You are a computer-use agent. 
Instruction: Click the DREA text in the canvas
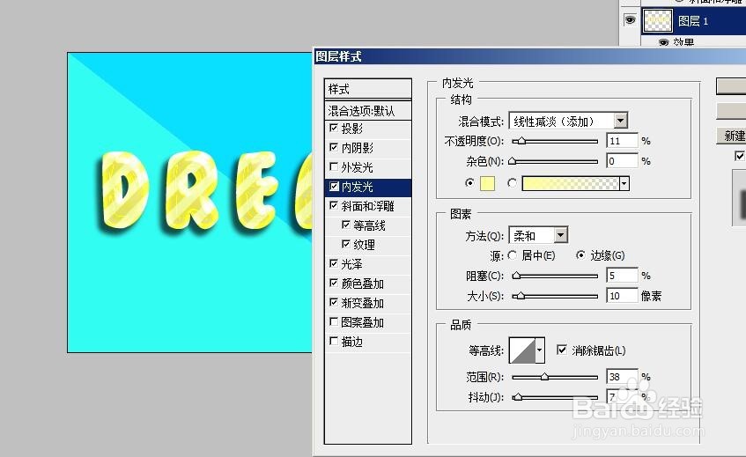[x=204, y=190]
